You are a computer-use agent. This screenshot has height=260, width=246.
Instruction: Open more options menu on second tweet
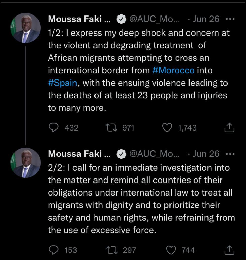coord(230,154)
